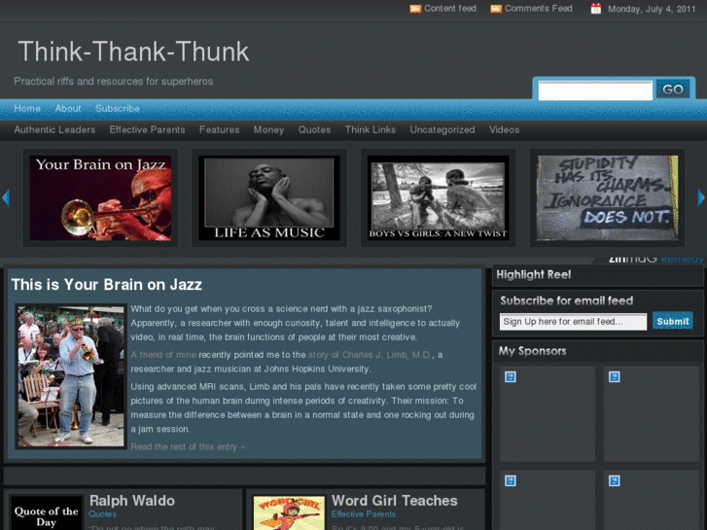Go to the Home page
Screen dimensions: 707x530
click(x=27, y=109)
